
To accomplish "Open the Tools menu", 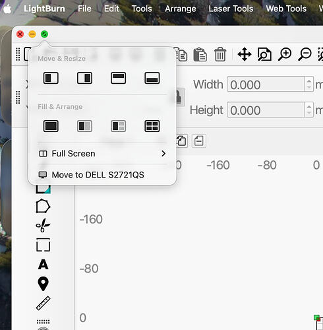I will pos(142,9).
